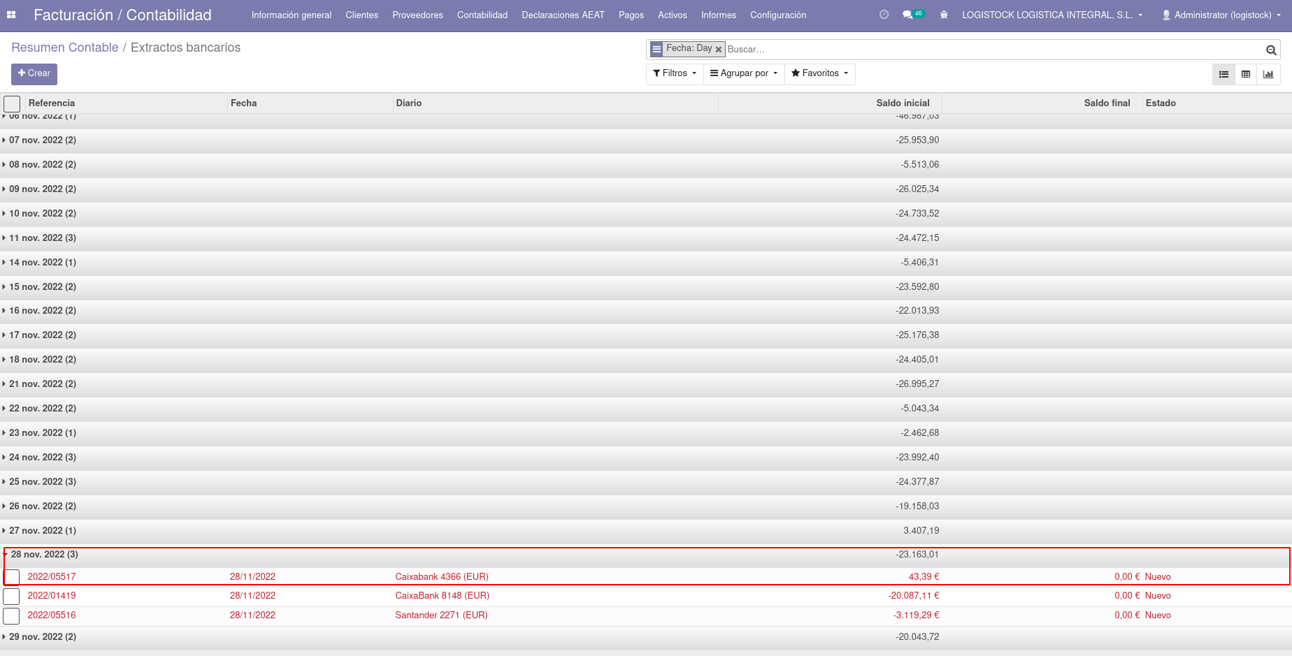Go back via Resumen Contable breadcrumb
The width and height of the screenshot is (1292, 656).
[64, 47]
